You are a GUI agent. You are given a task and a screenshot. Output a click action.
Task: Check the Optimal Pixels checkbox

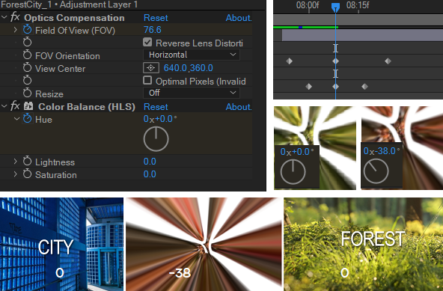coord(147,80)
